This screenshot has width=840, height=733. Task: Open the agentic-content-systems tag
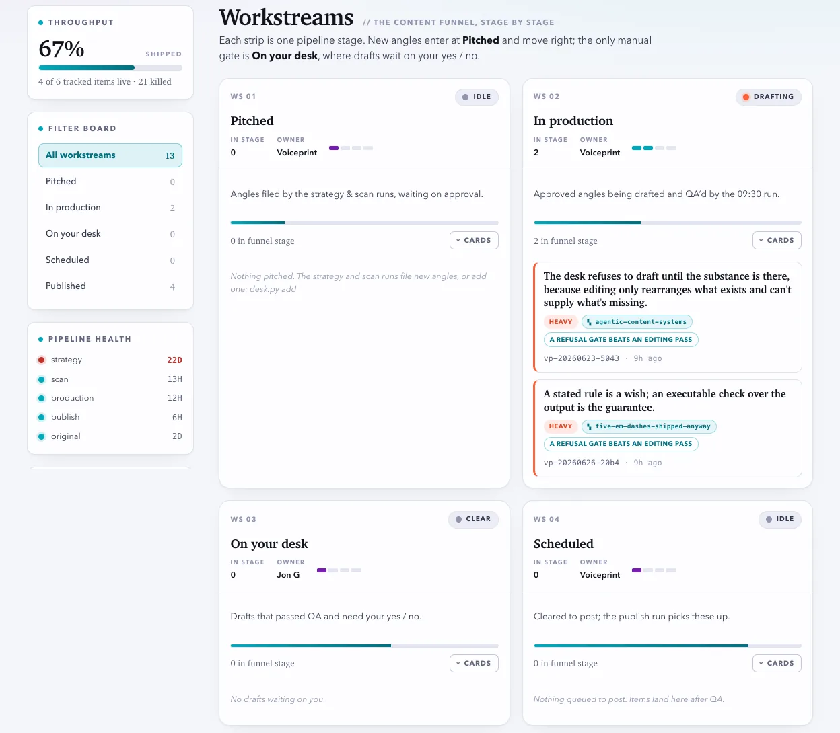tap(637, 322)
